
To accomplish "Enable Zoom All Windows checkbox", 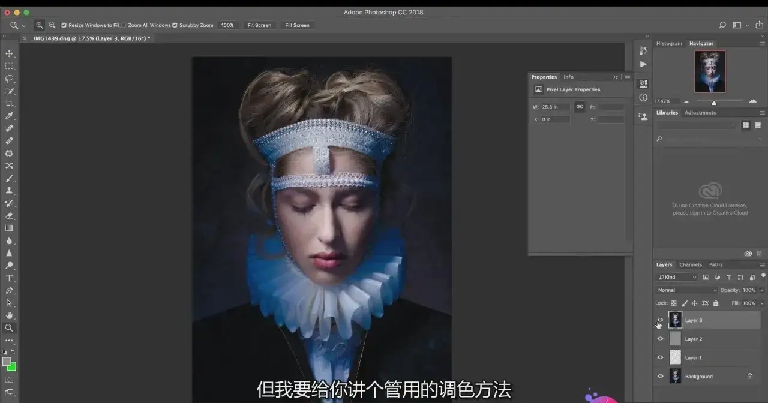I will pyautogui.click(x=124, y=25).
